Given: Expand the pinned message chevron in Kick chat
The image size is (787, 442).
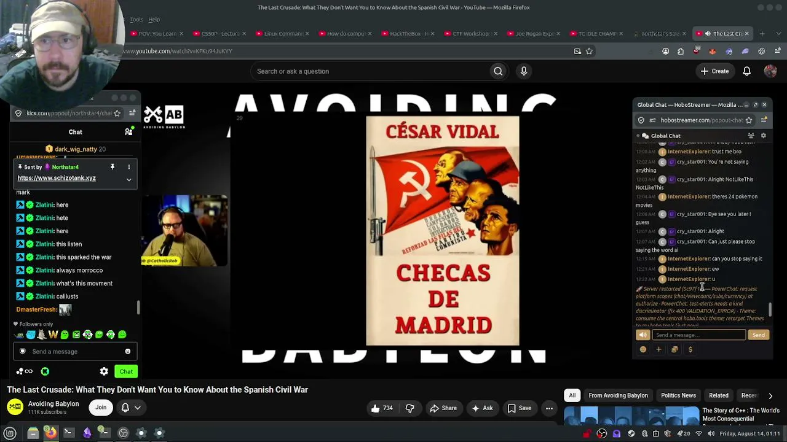Looking at the screenshot, I should (129, 179).
